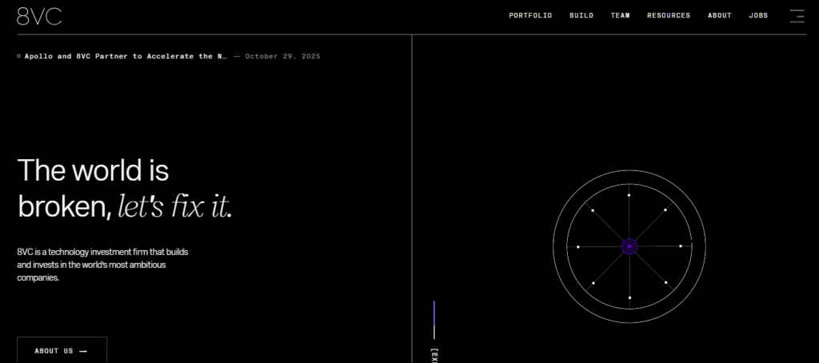Click the purple hub at wheel center
This screenshot has width=819, height=363.
629,247
